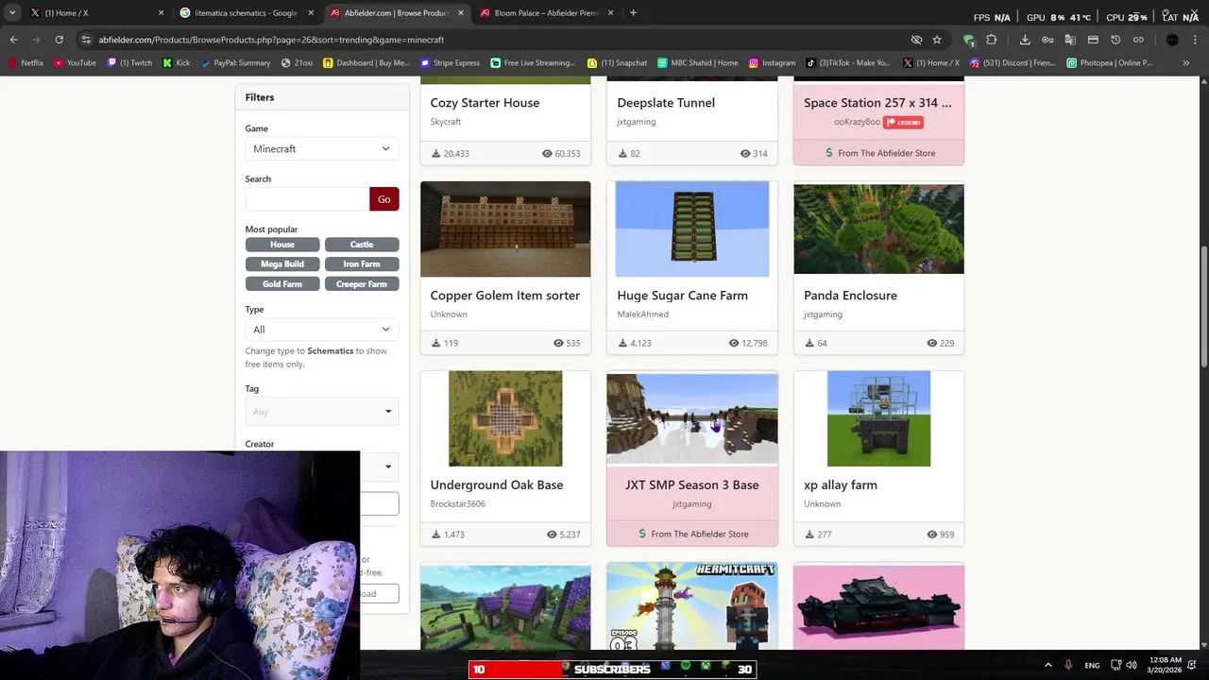The height and width of the screenshot is (680, 1209).
Task: Open the tab search chevron in Chrome
Action: (x=11, y=12)
